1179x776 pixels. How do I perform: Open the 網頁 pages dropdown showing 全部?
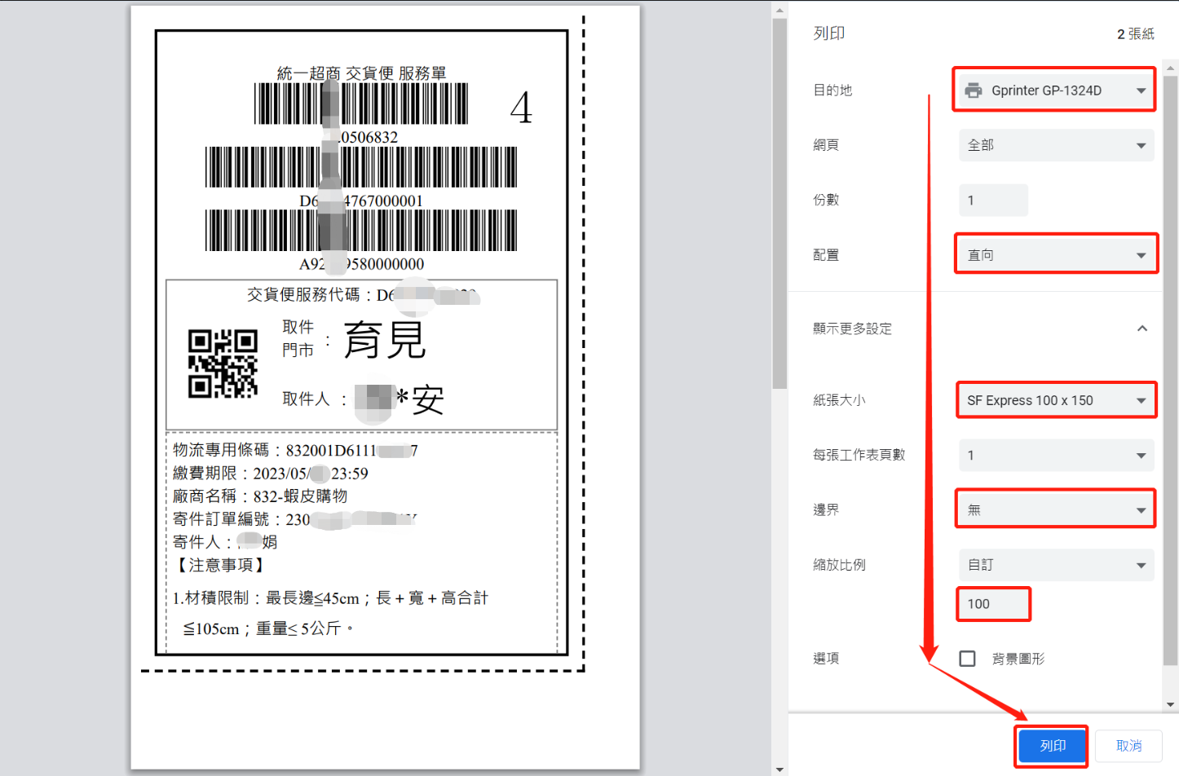(x=1056, y=145)
